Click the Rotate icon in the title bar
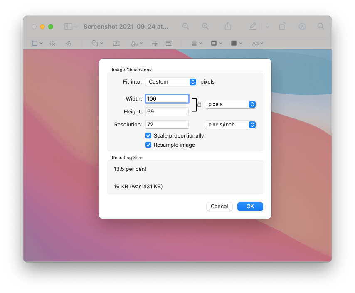The height and width of the screenshot is (293, 355). (x=282, y=26)
